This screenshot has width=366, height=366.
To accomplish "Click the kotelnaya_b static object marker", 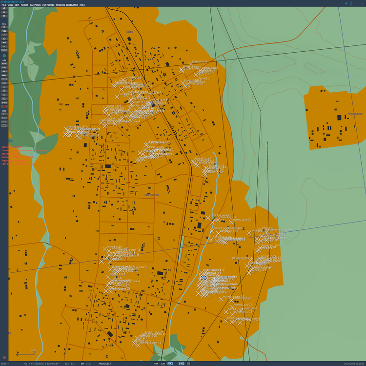I will [x=190, y=64].
